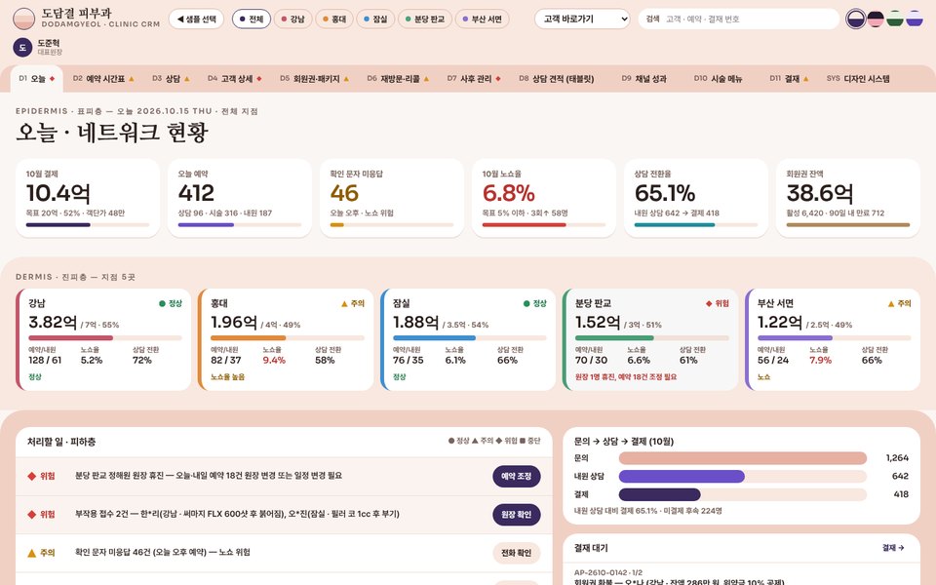Click the 원장 확인 button

coord(517,515)
